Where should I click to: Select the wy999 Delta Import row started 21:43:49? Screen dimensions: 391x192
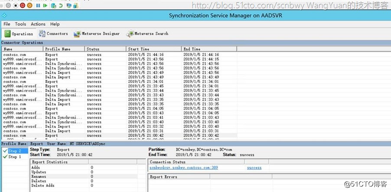pyautogui.click(x=119, y=73)
